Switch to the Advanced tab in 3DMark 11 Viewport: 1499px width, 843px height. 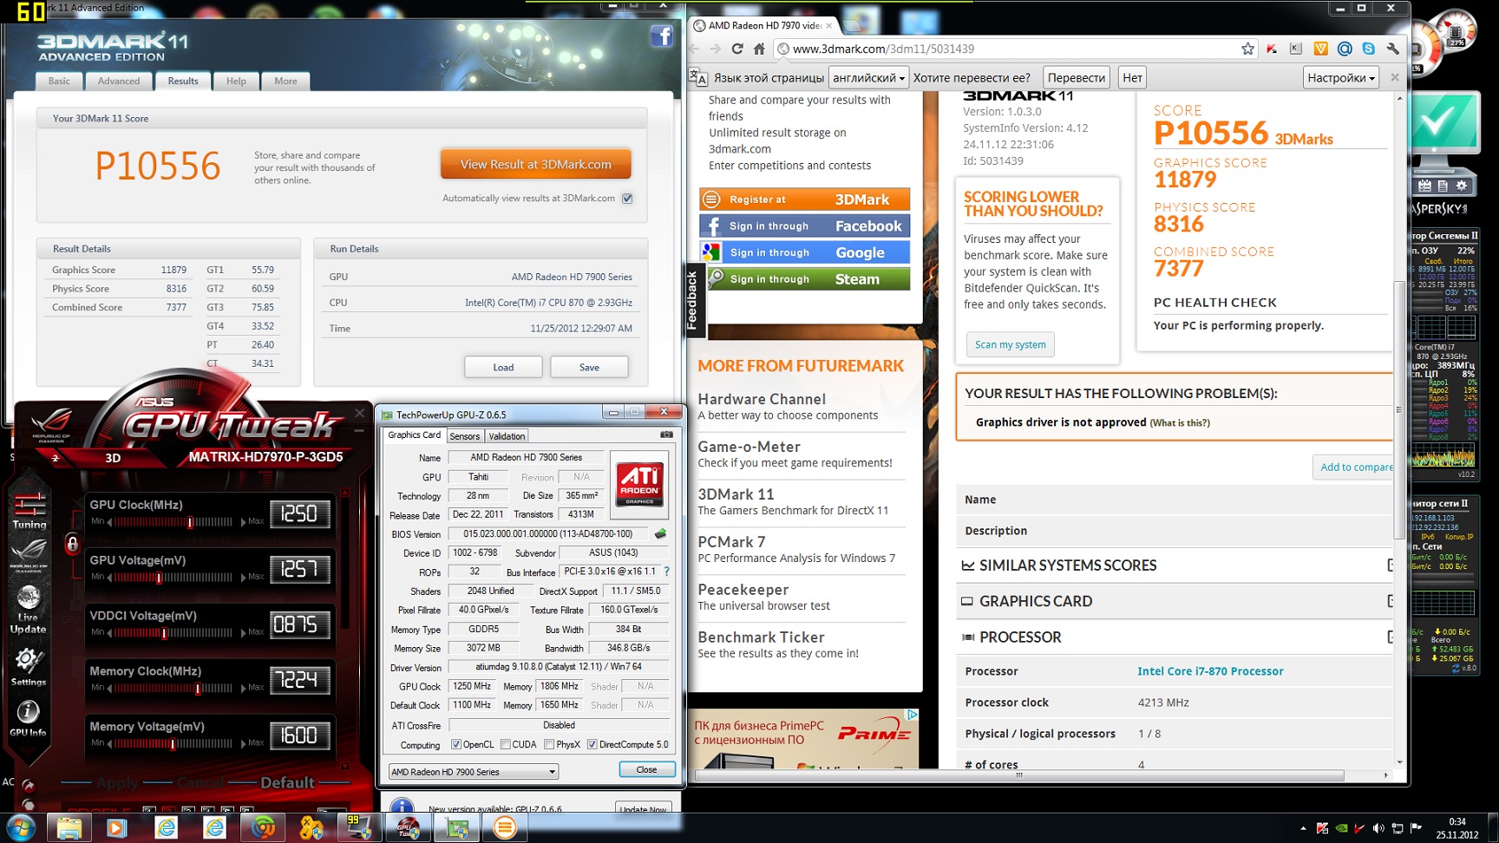point(119,82)
